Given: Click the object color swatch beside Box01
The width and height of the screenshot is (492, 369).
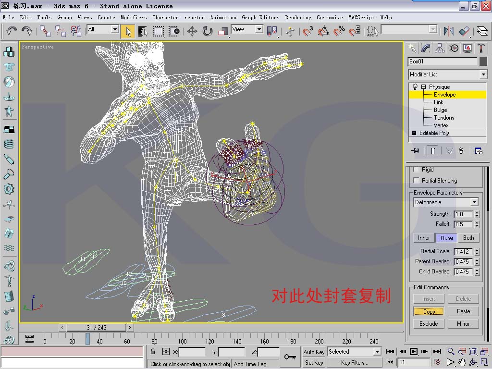Looking at the screenshot, I should [x=483, y=61].
